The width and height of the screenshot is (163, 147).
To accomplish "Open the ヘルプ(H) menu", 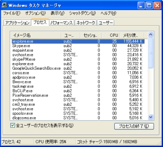I will point(108,13).
